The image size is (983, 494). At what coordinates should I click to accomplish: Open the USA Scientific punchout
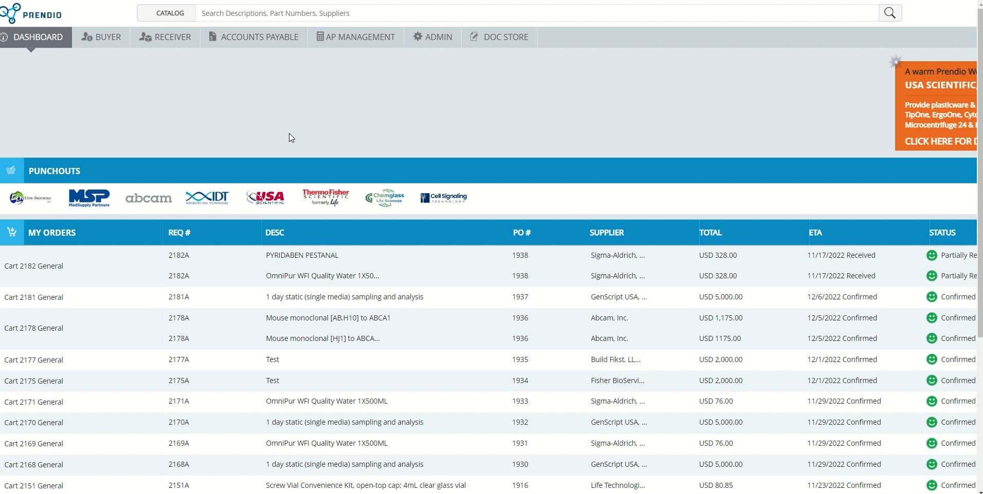point(265,197)
